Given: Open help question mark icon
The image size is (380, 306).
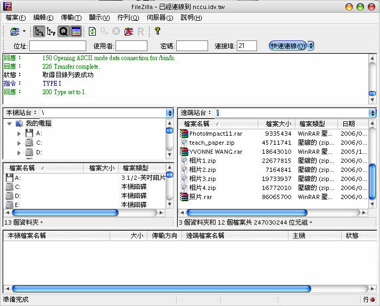Looking at the screenshot, I should (x=158, y=31).
